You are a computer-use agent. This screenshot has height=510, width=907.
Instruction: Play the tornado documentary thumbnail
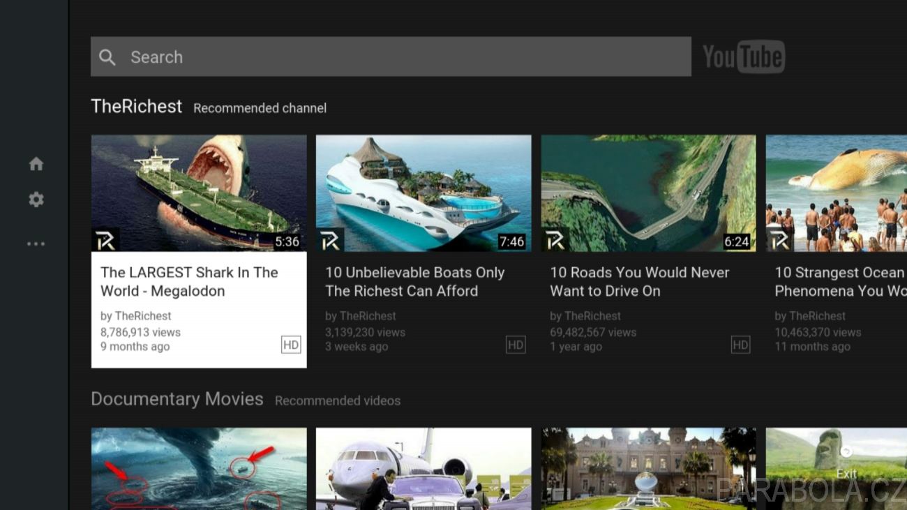pos(199,469)
